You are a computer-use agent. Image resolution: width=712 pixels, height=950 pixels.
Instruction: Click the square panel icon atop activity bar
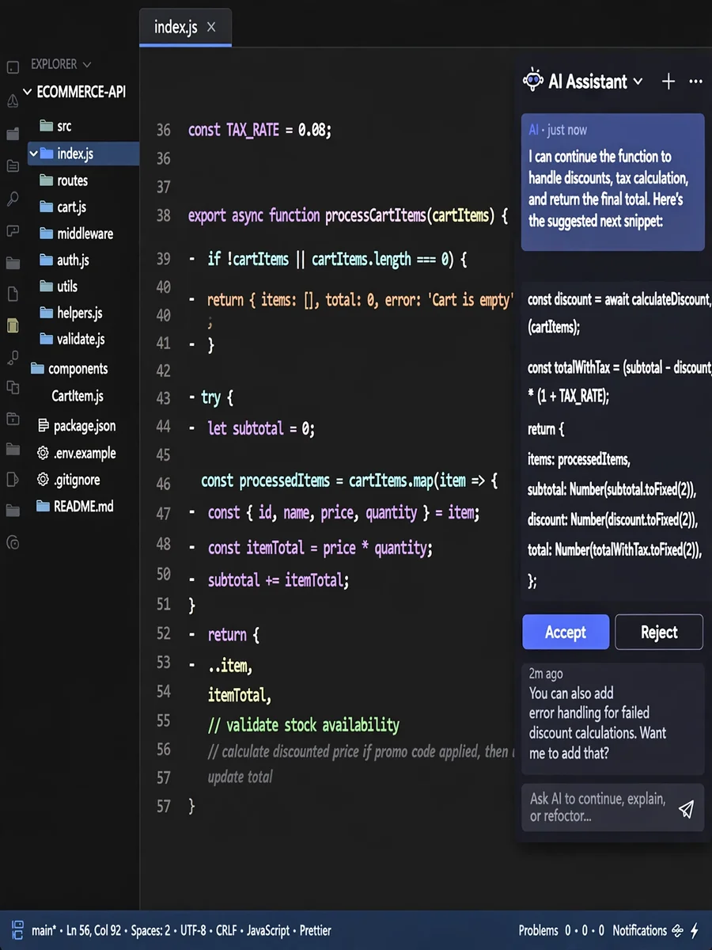tap(13, 68)
